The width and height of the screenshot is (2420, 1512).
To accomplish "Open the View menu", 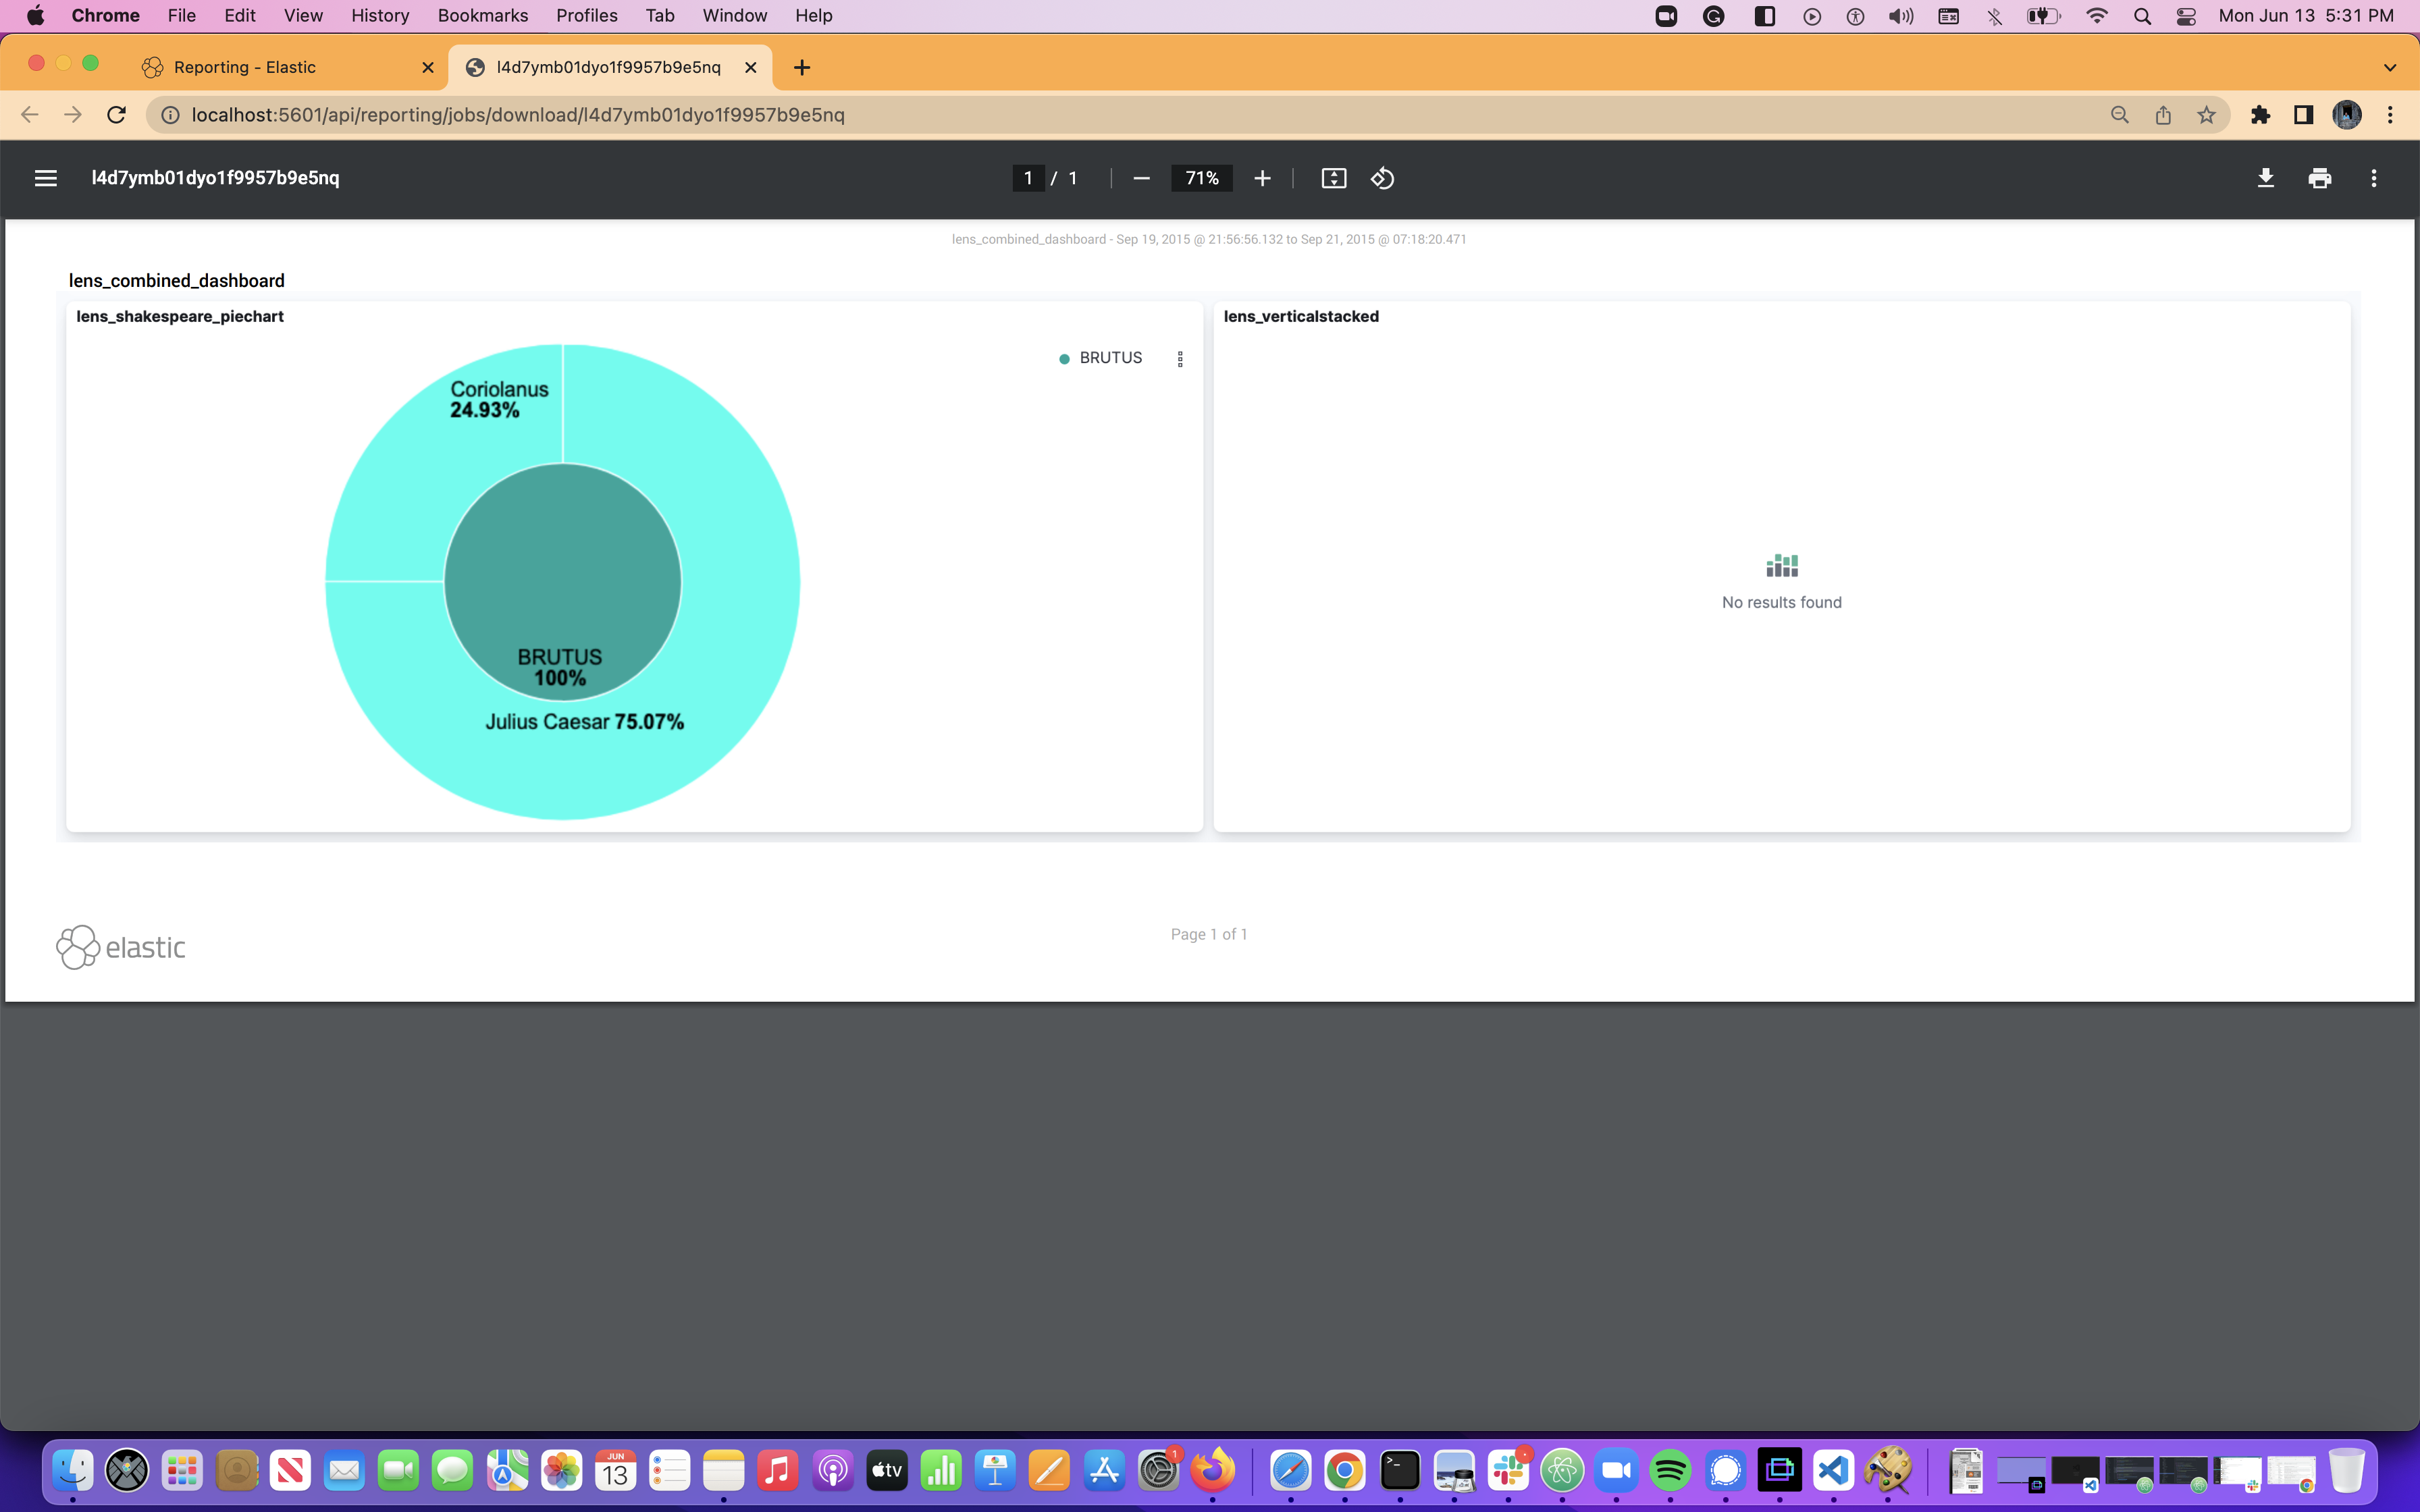I will pyautogui.click(x=303, y=16).
